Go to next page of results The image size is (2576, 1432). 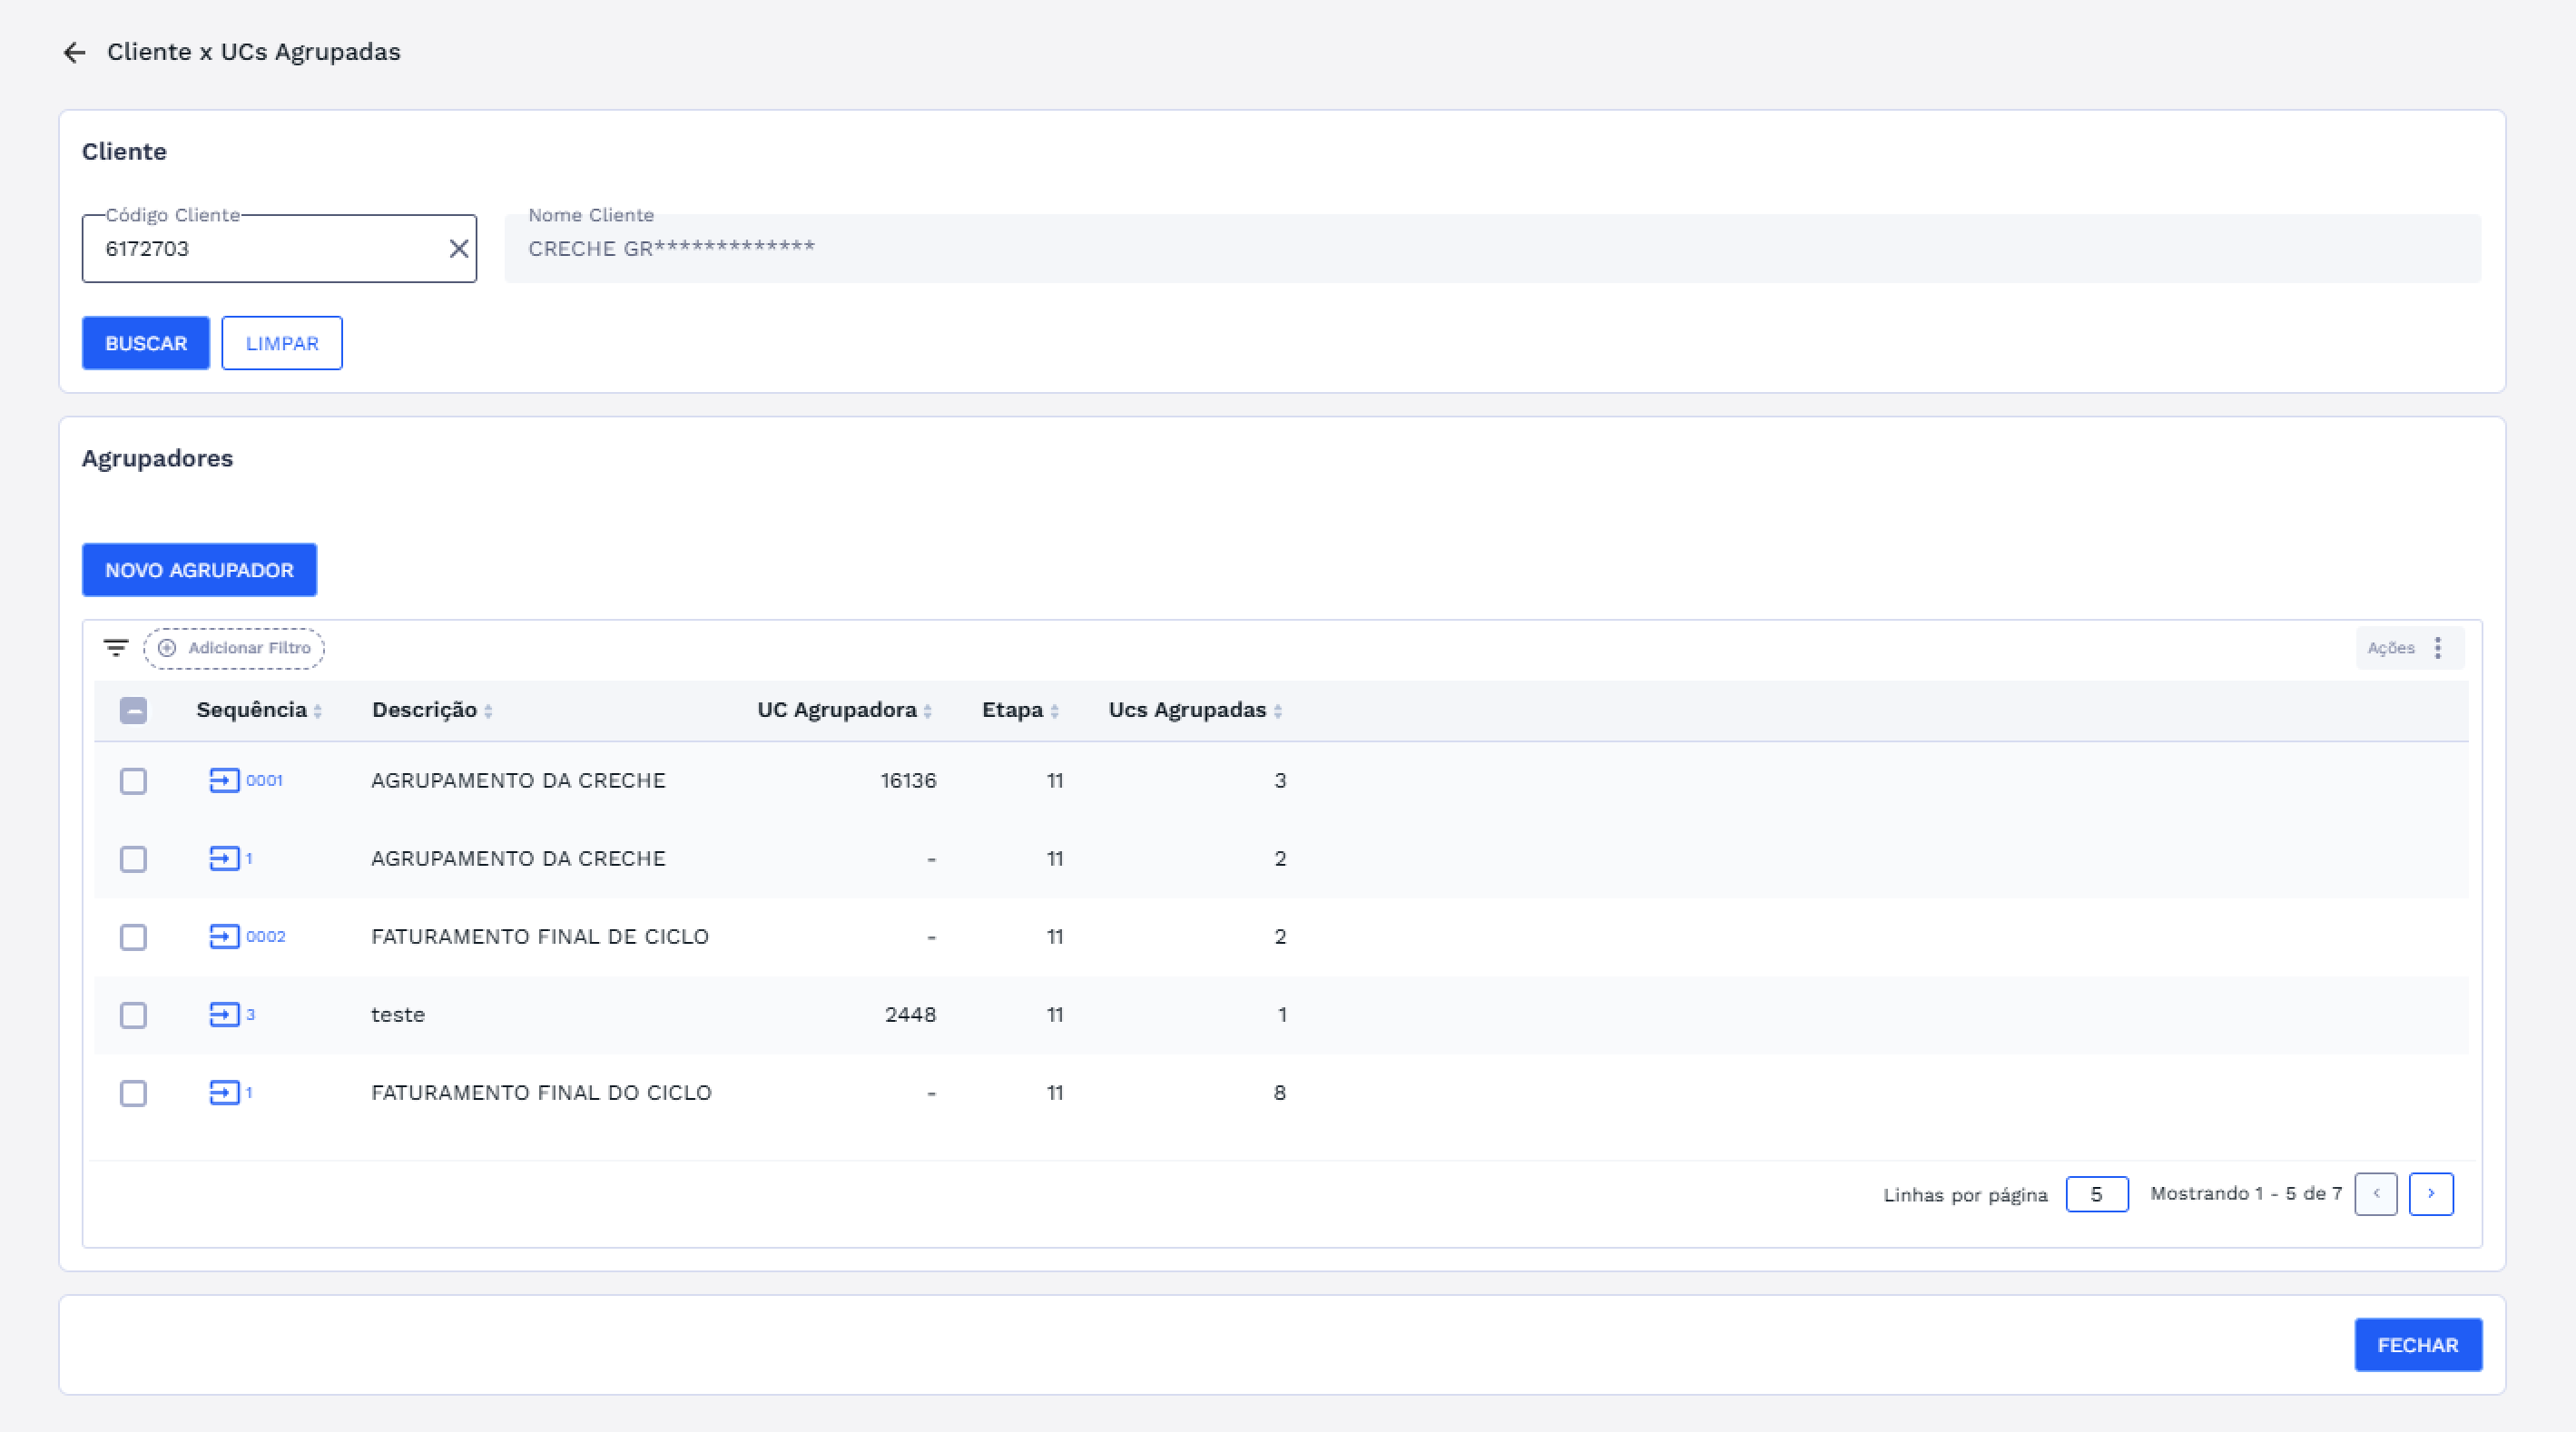click(x=2430, y=1194)
